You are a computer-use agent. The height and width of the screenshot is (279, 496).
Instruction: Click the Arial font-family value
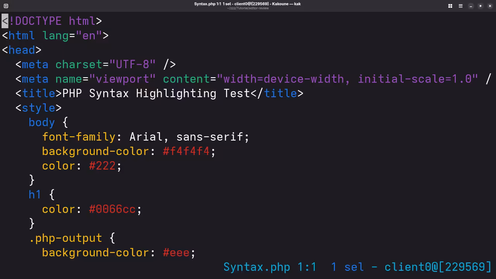pyautogui.click(x=146, y=137)
